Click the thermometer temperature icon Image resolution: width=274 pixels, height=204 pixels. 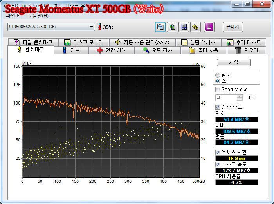pyautogui.click(x=99, y=27)
